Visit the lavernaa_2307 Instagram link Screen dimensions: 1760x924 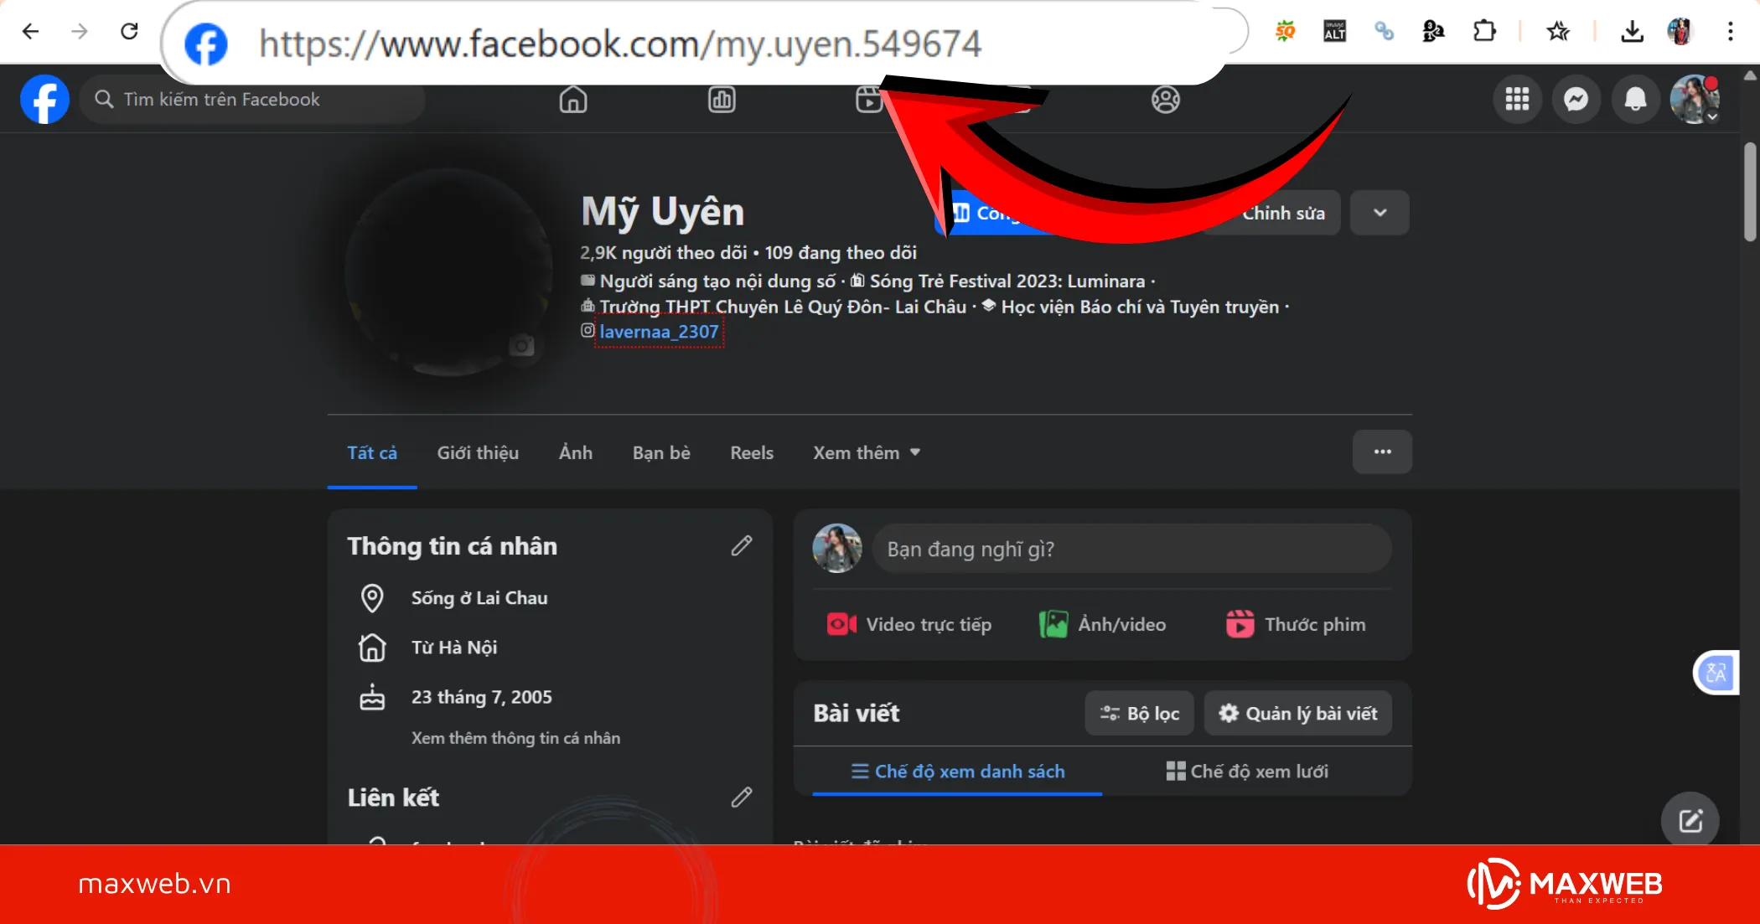[659, 332]
